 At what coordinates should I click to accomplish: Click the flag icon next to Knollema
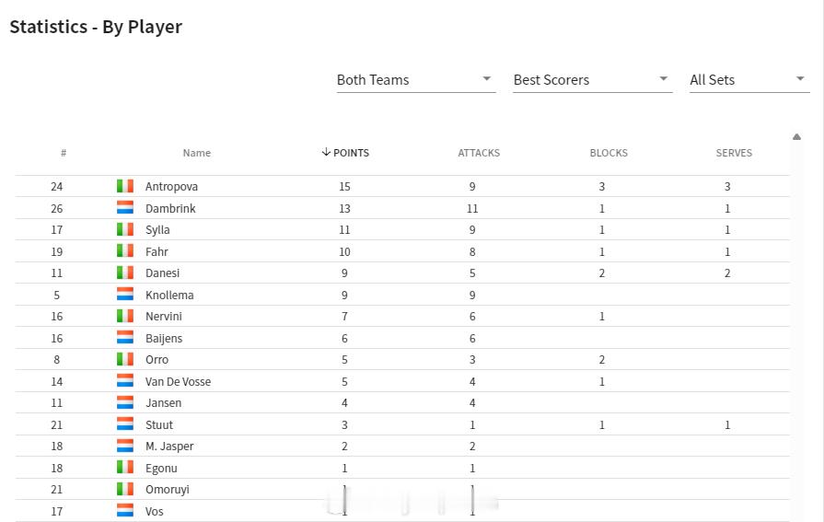point(125,295)
